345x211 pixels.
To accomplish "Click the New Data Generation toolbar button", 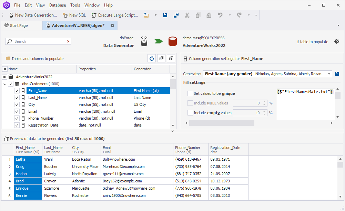I will pos(33,15).
